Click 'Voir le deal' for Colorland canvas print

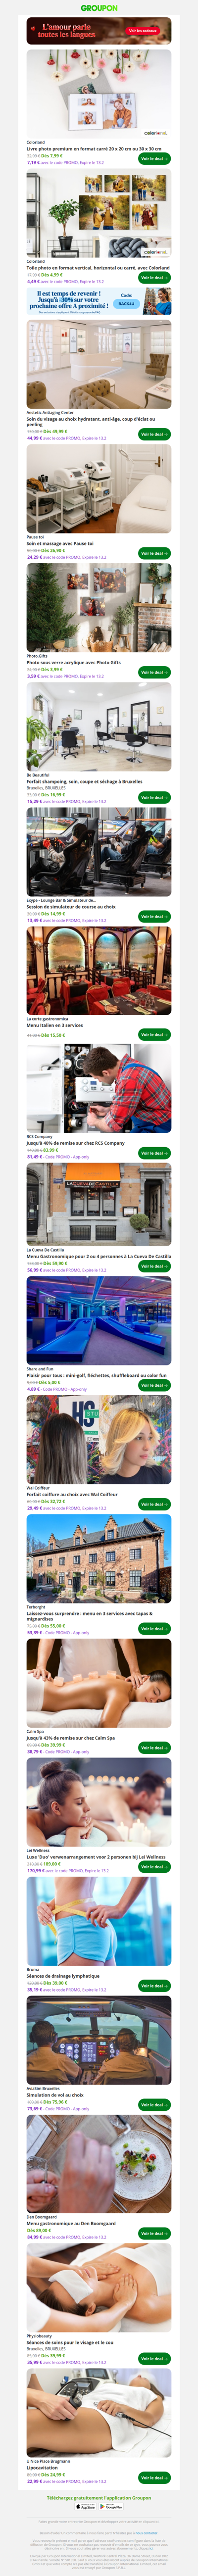tap(154, 278)
